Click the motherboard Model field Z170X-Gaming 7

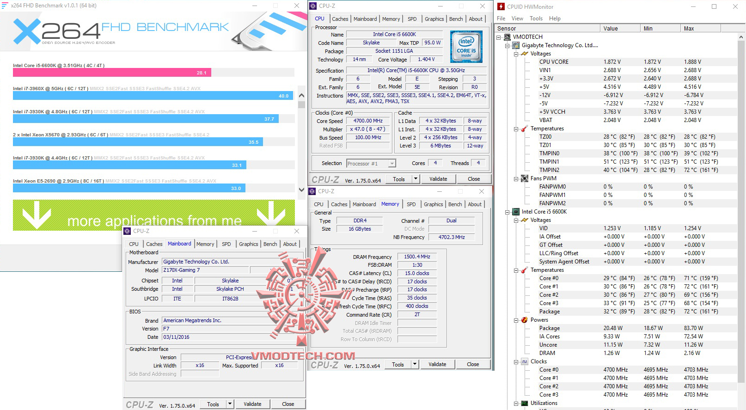coord(205,270)
